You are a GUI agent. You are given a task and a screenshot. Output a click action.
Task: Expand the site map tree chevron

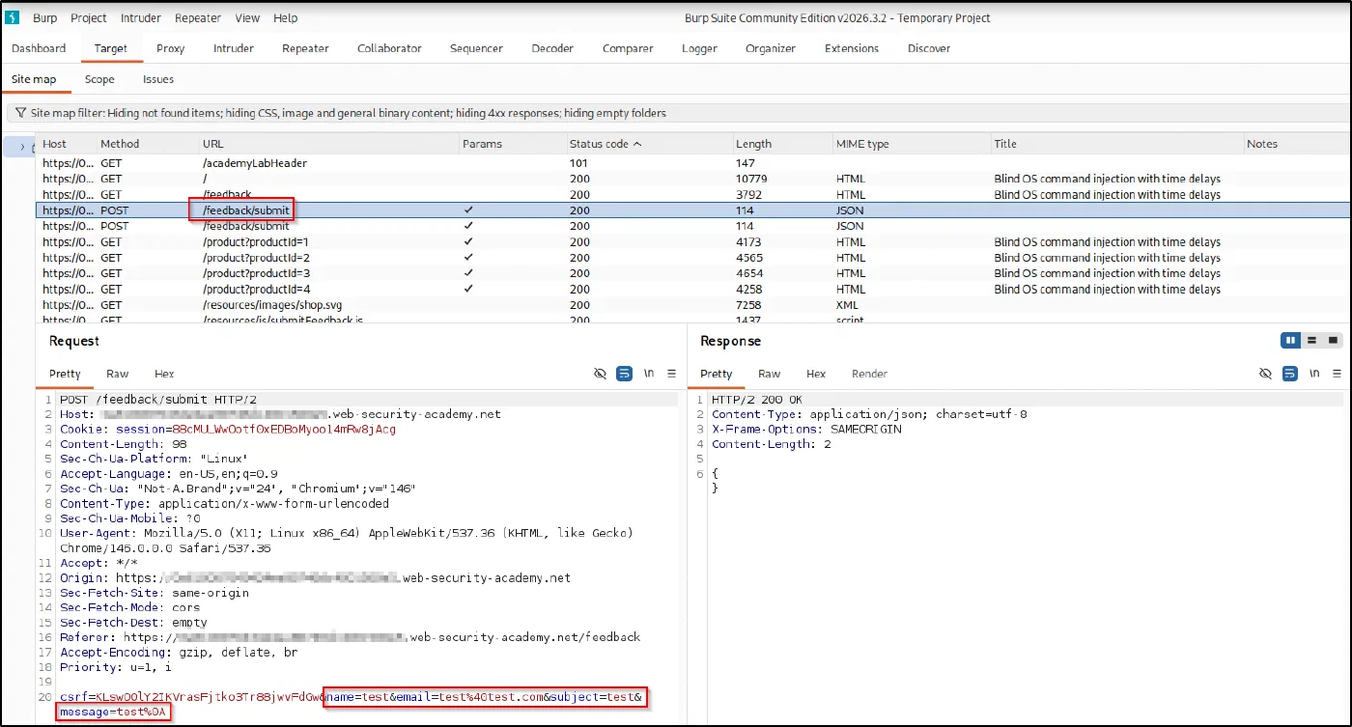click(x=23, y=147)
